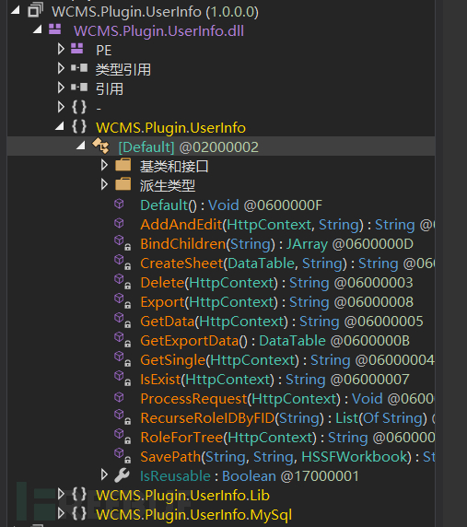Click the folder icon of 派生类型
The height and width of the screenshot is (527, 467).
point(123,184)
